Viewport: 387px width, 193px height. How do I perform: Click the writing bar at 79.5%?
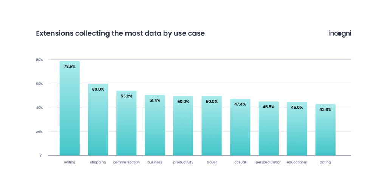[x=70, y=109]
